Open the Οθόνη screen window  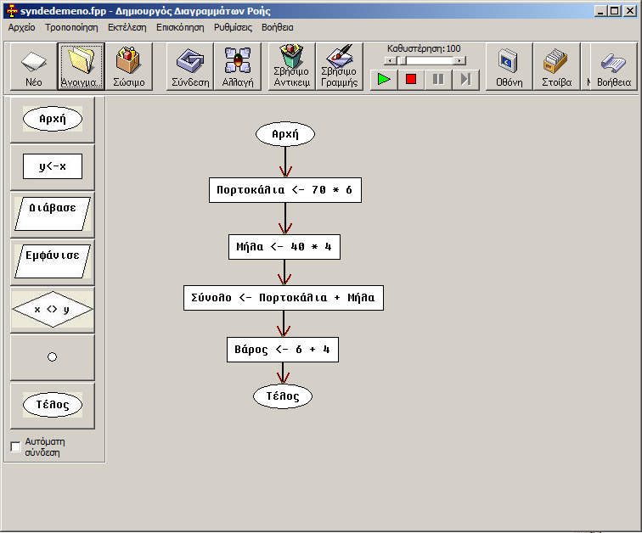click(x=509, y=67)
